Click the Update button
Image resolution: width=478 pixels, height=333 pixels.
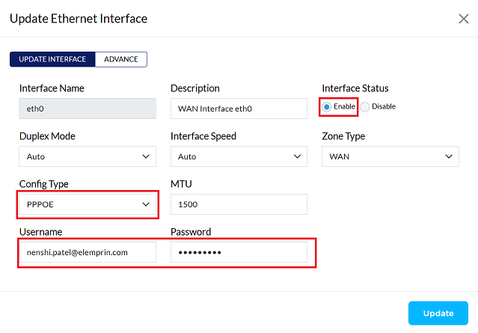coord(438,314)
